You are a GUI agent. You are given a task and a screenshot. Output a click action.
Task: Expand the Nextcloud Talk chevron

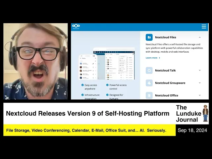pos(200,70)
